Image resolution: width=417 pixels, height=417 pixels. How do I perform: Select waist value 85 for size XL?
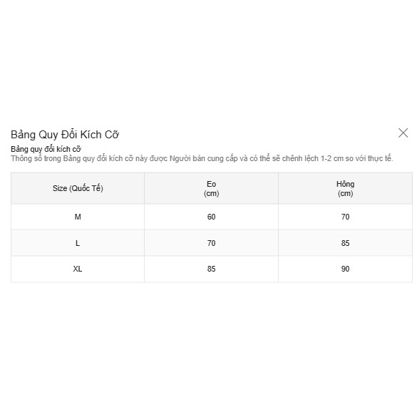point(212,269)
